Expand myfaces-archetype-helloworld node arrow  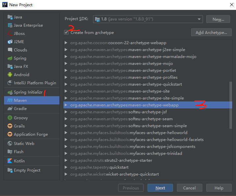66,133
